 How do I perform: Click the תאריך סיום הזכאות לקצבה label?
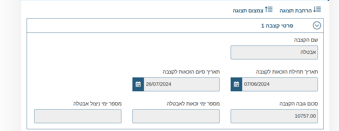click(191, 72)
